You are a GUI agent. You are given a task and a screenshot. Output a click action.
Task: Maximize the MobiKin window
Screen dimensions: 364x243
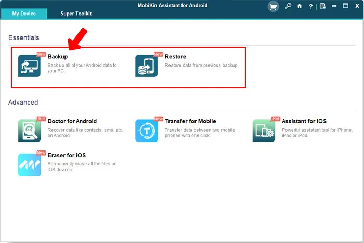pyautogui.click(x=345, y=6)
